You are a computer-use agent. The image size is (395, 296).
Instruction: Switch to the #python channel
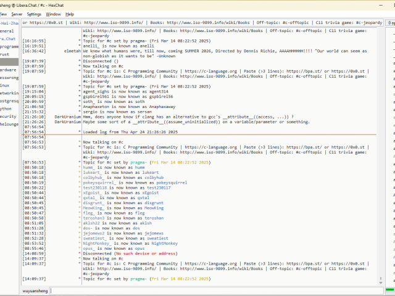click(7, 108)
